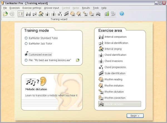
Task: Open statistics bar chart toolbar icon
Action: coord(107,14)
